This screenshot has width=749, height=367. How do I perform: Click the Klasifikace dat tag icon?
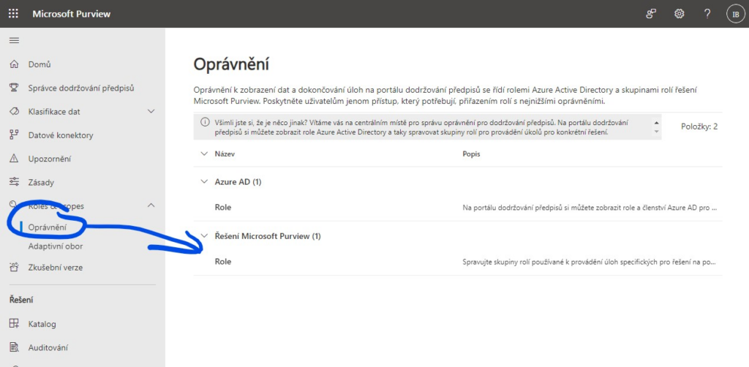pos(15,112)
